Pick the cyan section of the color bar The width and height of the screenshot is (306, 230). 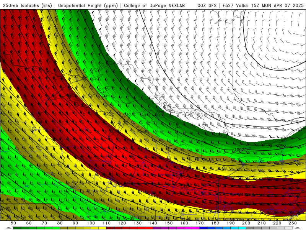[x=243, y=228]
